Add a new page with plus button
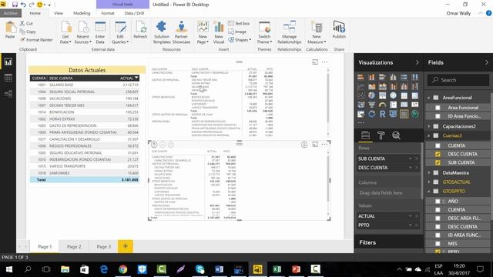 (x=126, y=246)
